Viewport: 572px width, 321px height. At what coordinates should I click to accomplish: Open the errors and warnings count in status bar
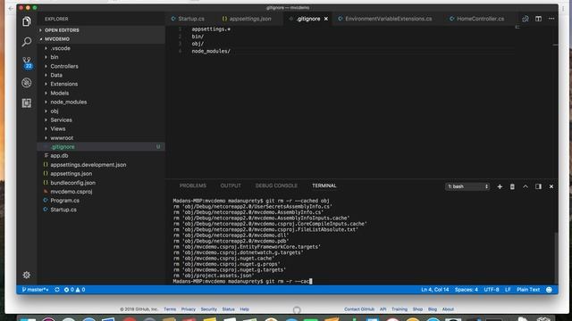click(x=74, y=290)
